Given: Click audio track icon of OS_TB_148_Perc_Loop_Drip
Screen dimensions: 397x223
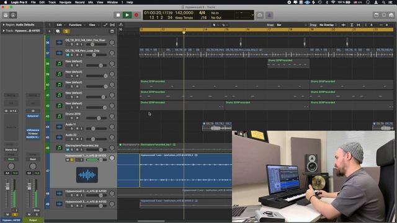Looking at the screenshot, I should [x=60, y=53].
